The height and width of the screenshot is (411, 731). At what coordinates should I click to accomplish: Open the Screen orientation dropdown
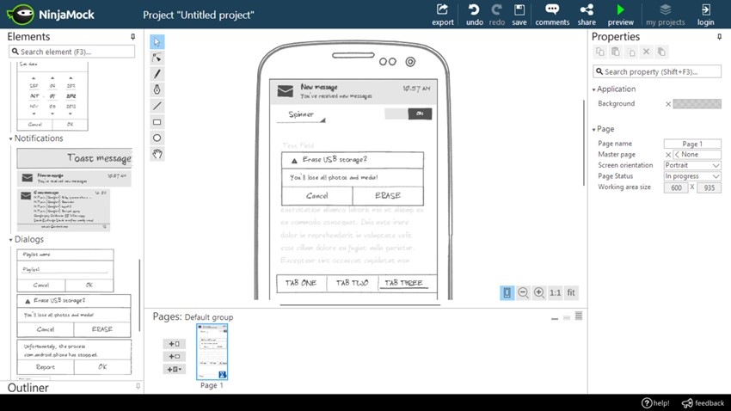pyautogui.click(x=692, y=165)
